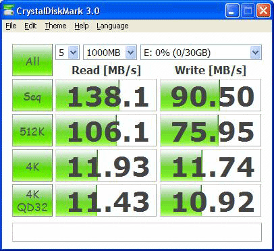Viewport: 274px width, 251px height.
Task: Click the Read [MB/s] column header
Action: 106,71
